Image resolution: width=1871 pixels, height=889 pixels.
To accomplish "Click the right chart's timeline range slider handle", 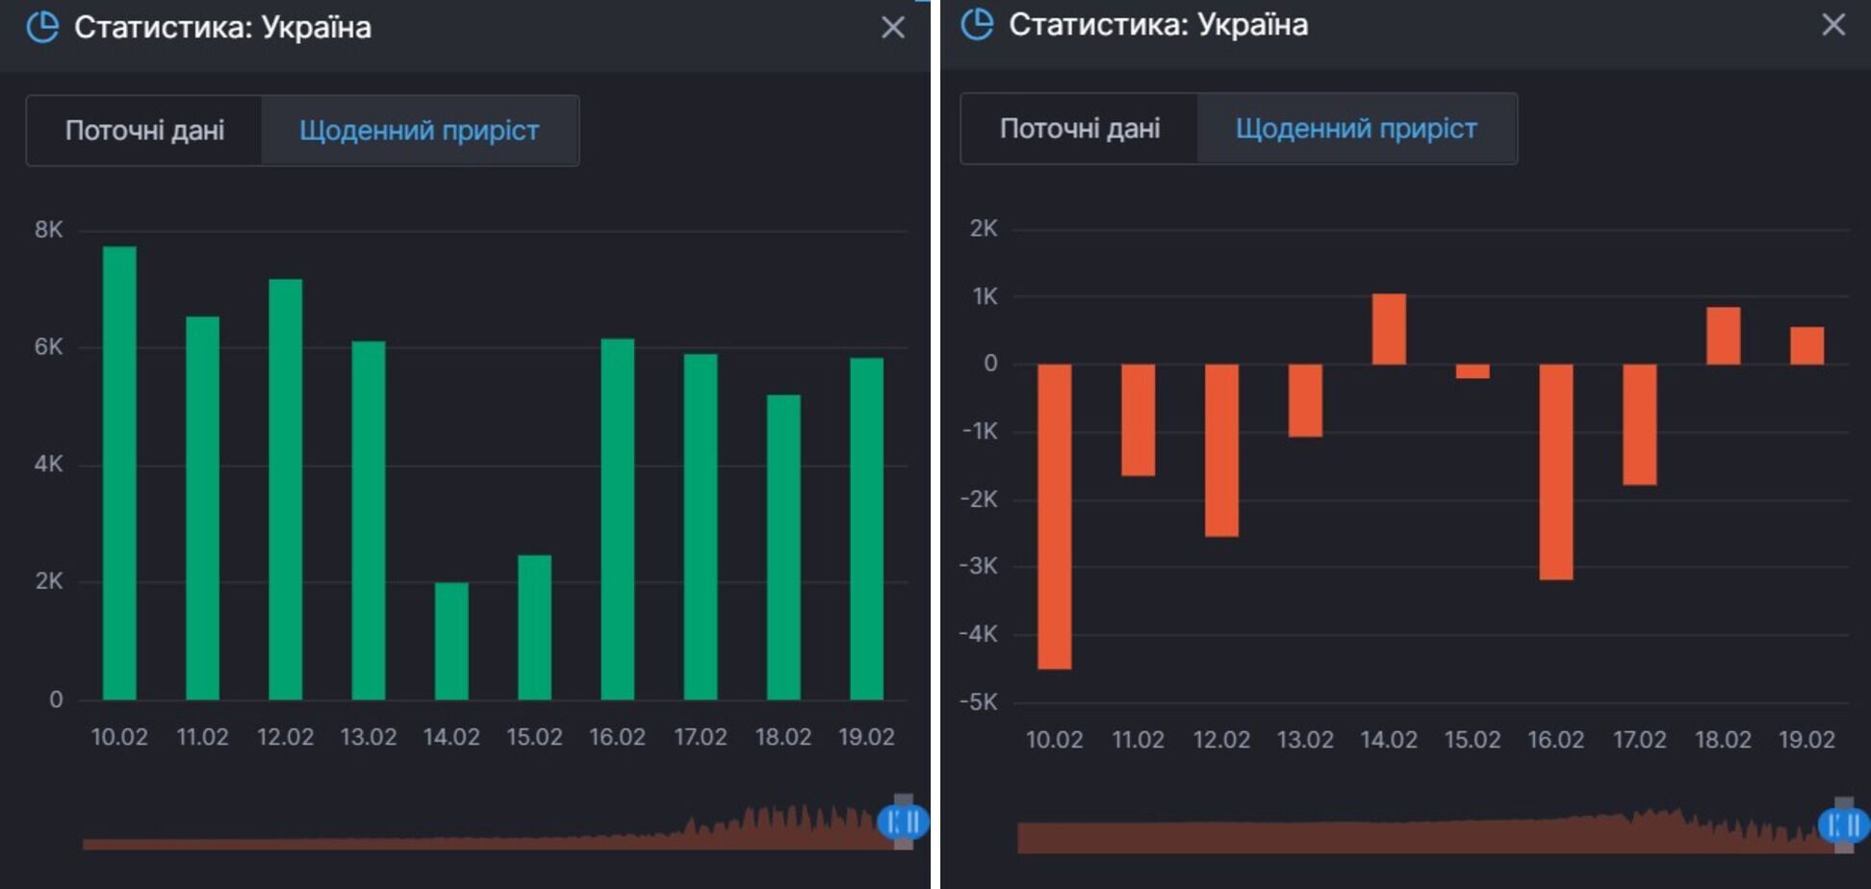I will point(1844,825).
